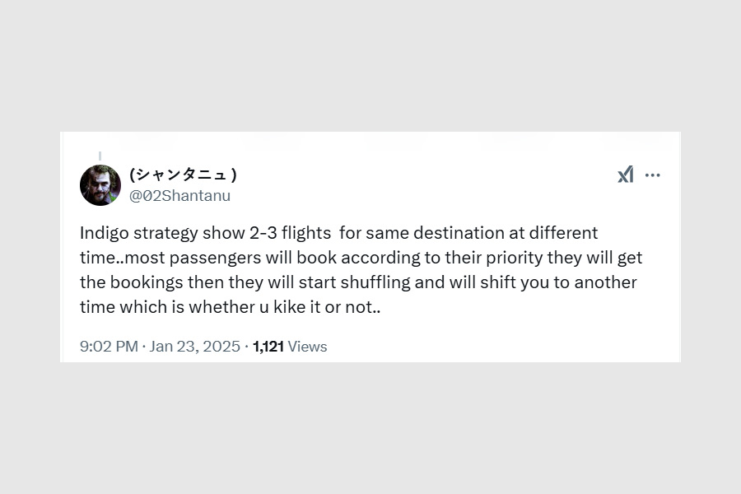The image size is (741, 494).
Task: Open the three-dot More options menu
Action: tap(653, 175)
